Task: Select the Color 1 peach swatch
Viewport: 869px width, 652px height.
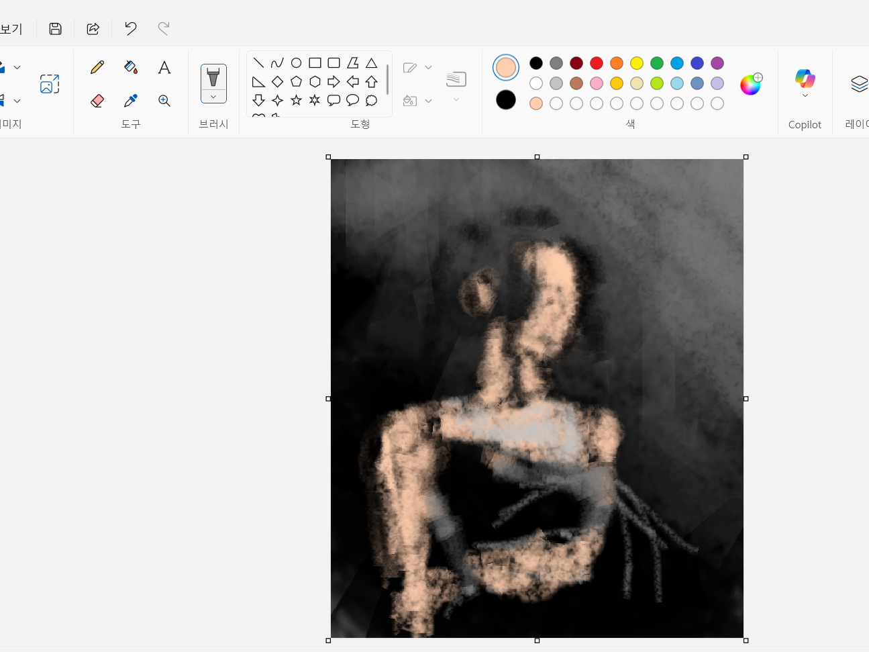Action: pyautogui.click(x=506, y=67)
